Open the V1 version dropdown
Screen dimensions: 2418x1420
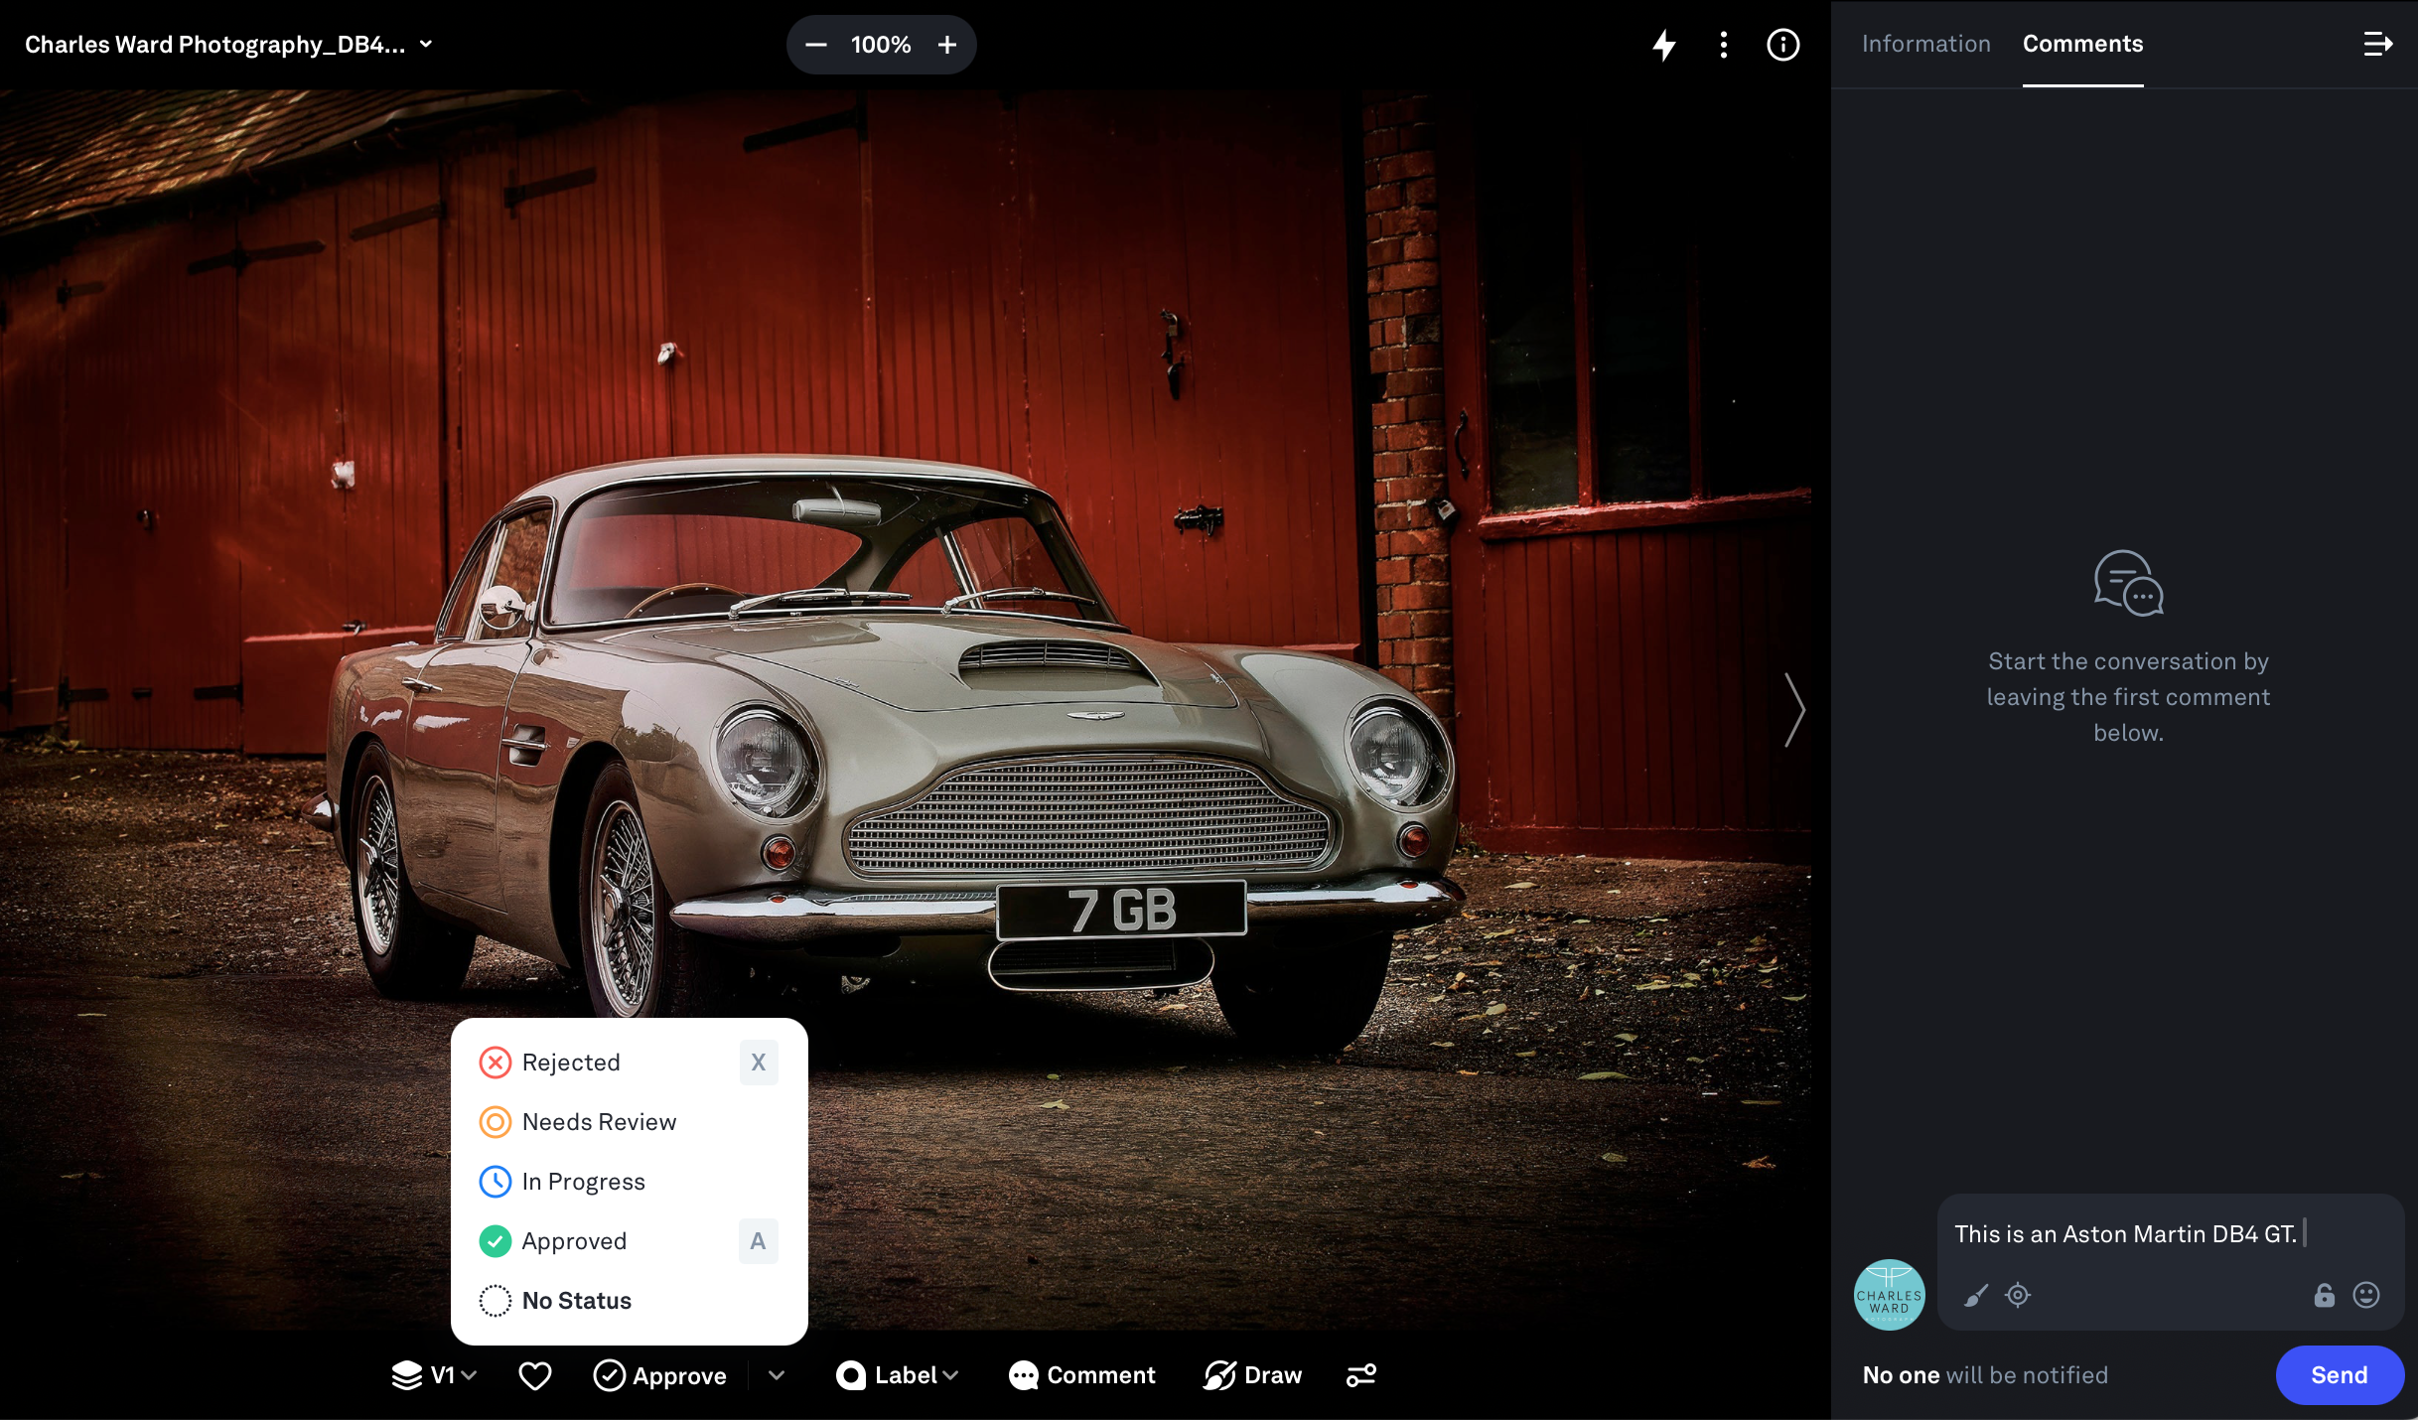click(x=435, y=1375)
